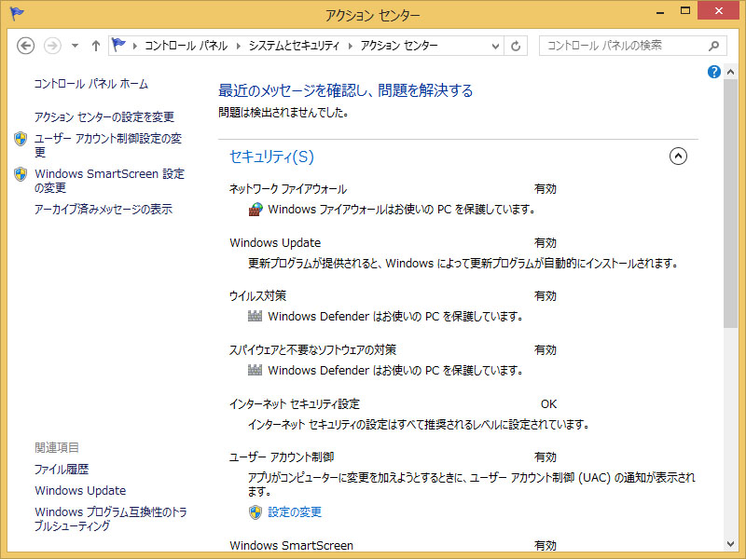746x559 pixels.
Task: Click the window title flag icon
Action: click(x=17, y=13)
